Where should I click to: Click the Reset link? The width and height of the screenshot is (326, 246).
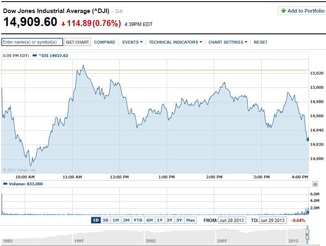(260, 42)
